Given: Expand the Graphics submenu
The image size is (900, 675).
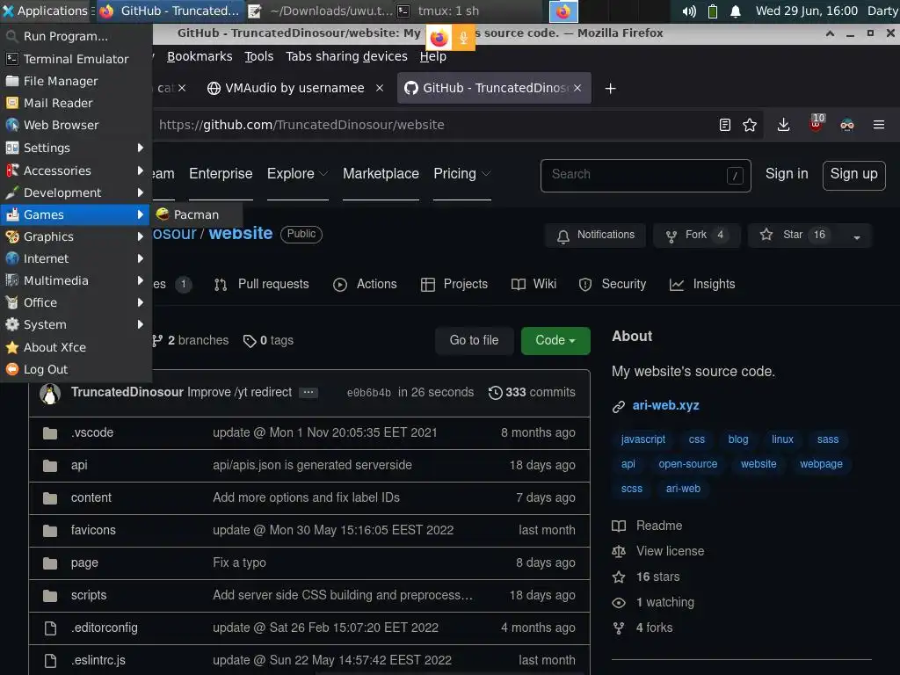Looking at the screenshot, I should click(76, 236).
